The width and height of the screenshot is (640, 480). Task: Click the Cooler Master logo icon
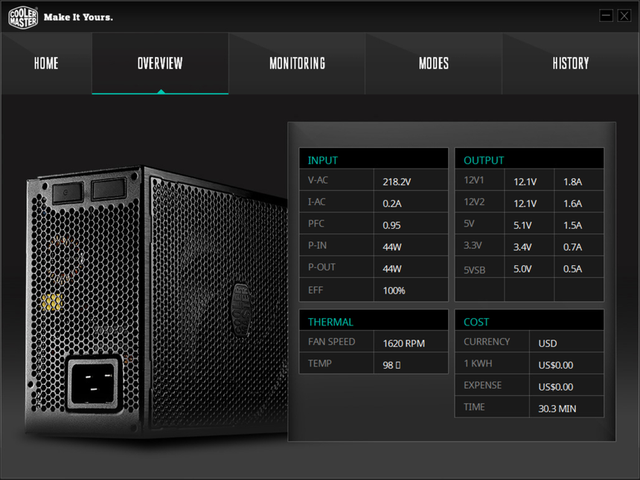coord(22,16)
